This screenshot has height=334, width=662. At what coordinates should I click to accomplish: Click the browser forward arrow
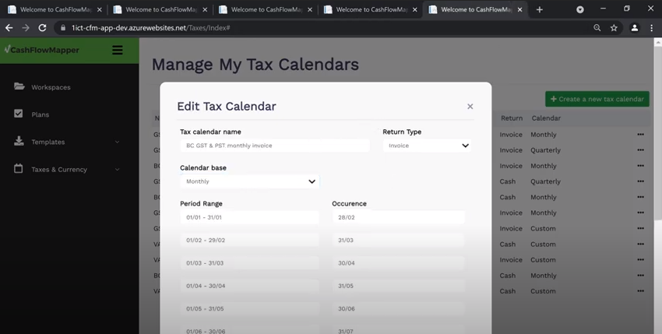pyautogui.click(x=26, y=28)
